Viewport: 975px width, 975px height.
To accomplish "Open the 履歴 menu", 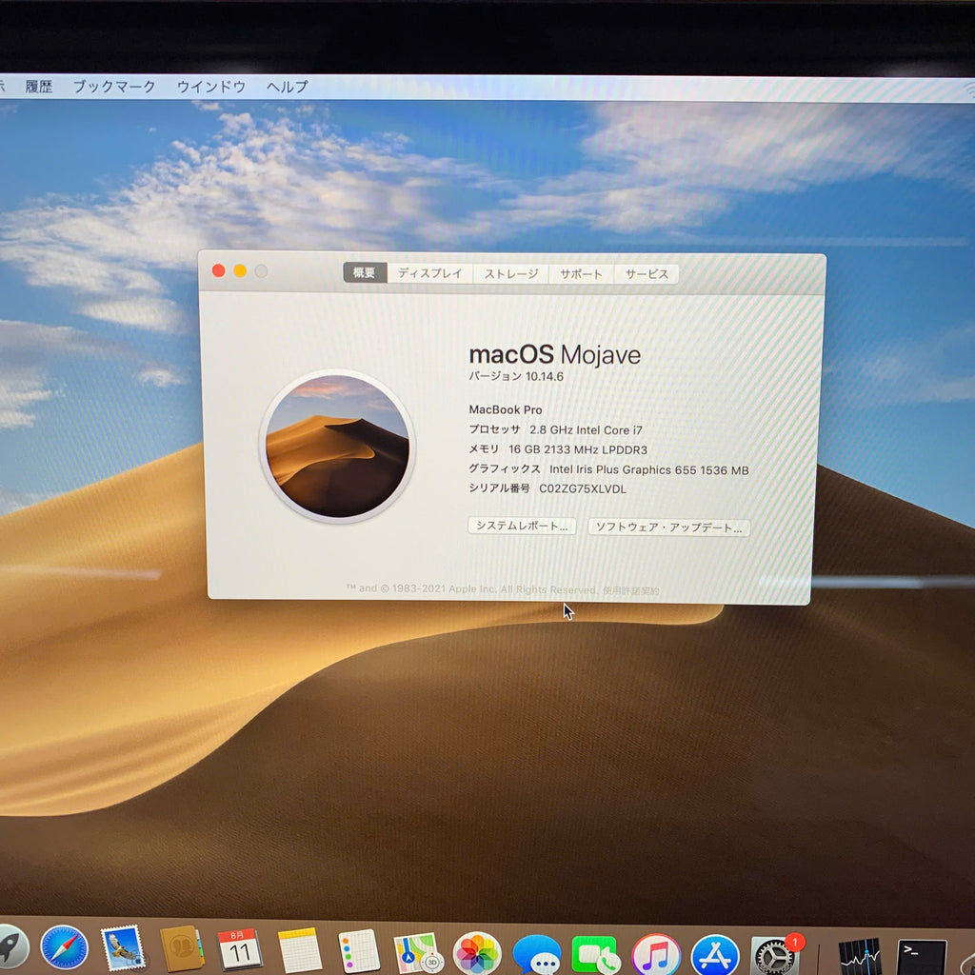I will click(x=38, y=87).
